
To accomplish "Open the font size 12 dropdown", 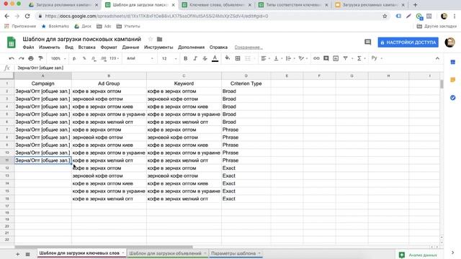I will pos(169,58).
